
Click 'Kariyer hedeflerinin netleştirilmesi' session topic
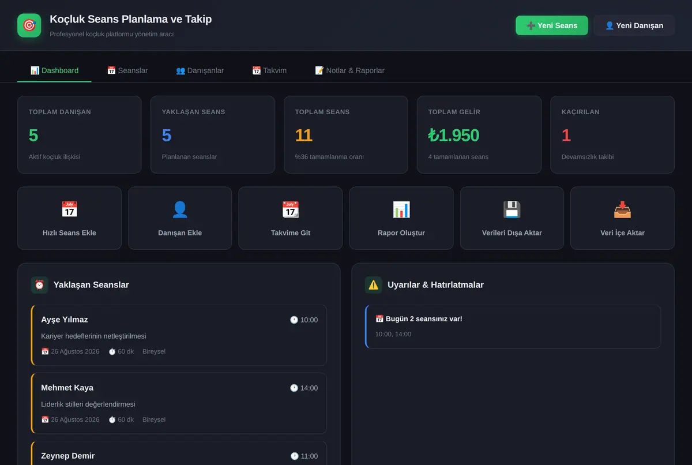[x=93, y=336]
